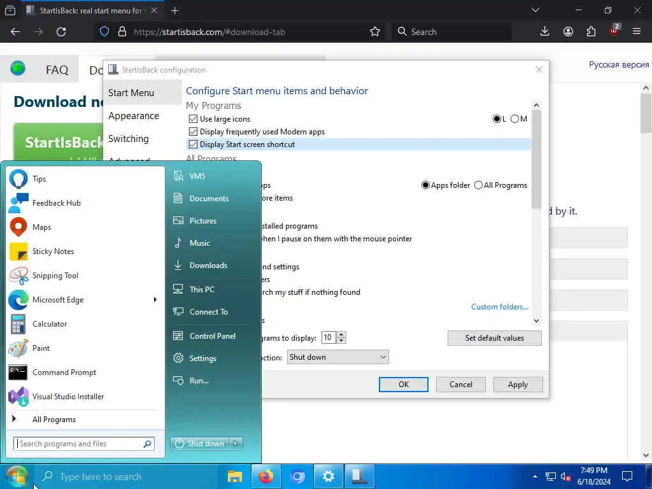This screenshot has height=489, width=652.
Task: Launch the Paint app icon
Action: click(x=18, y=348)
